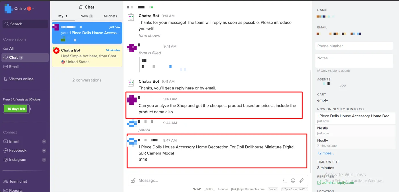Open Email under Conversations

25,66
